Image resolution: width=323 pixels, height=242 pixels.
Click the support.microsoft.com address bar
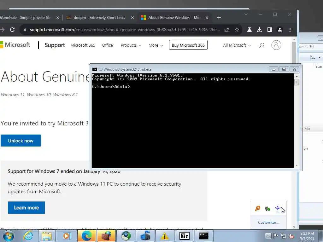click(125, 30)
